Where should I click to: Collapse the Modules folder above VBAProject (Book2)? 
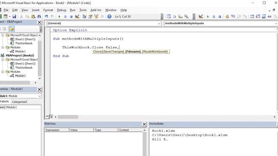(x=3, y=47)
